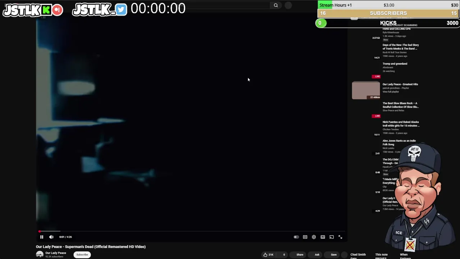
Task: Switch to theater mode in the player
Action: click(x=323, y=237)
